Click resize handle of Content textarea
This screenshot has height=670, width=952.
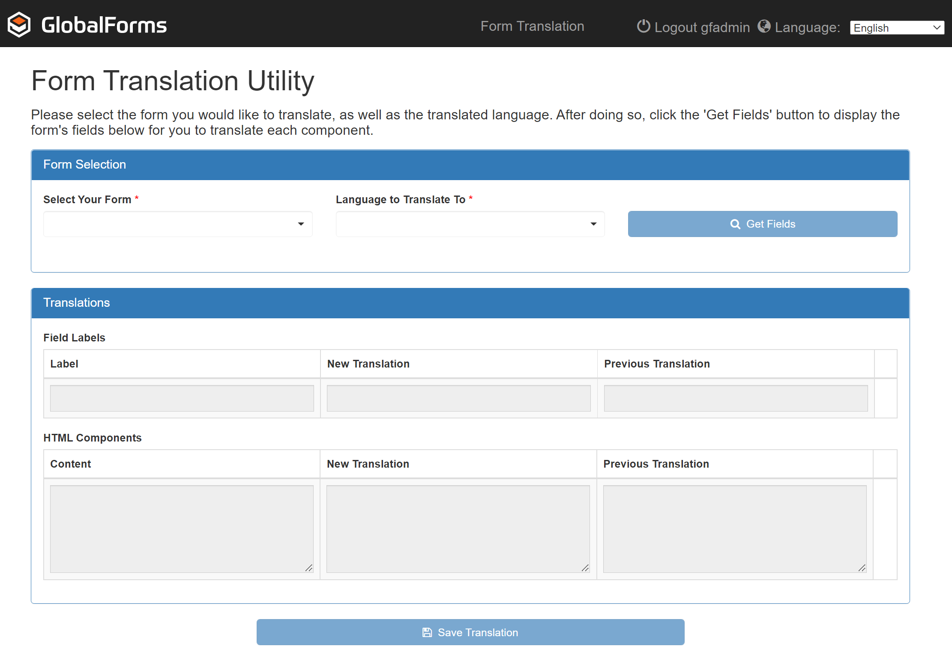[309, 568]
